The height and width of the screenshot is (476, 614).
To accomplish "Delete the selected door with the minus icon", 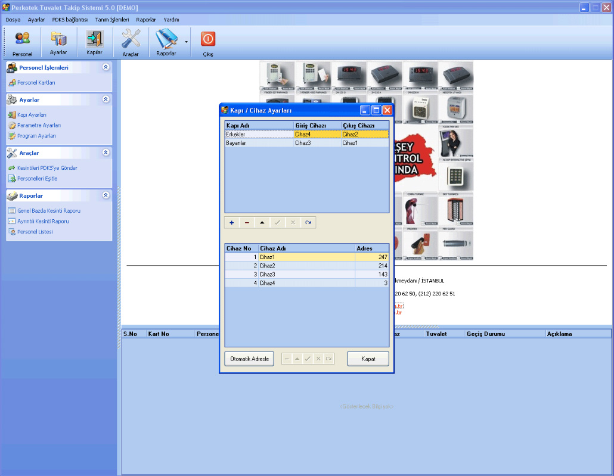I will point(247,223).
